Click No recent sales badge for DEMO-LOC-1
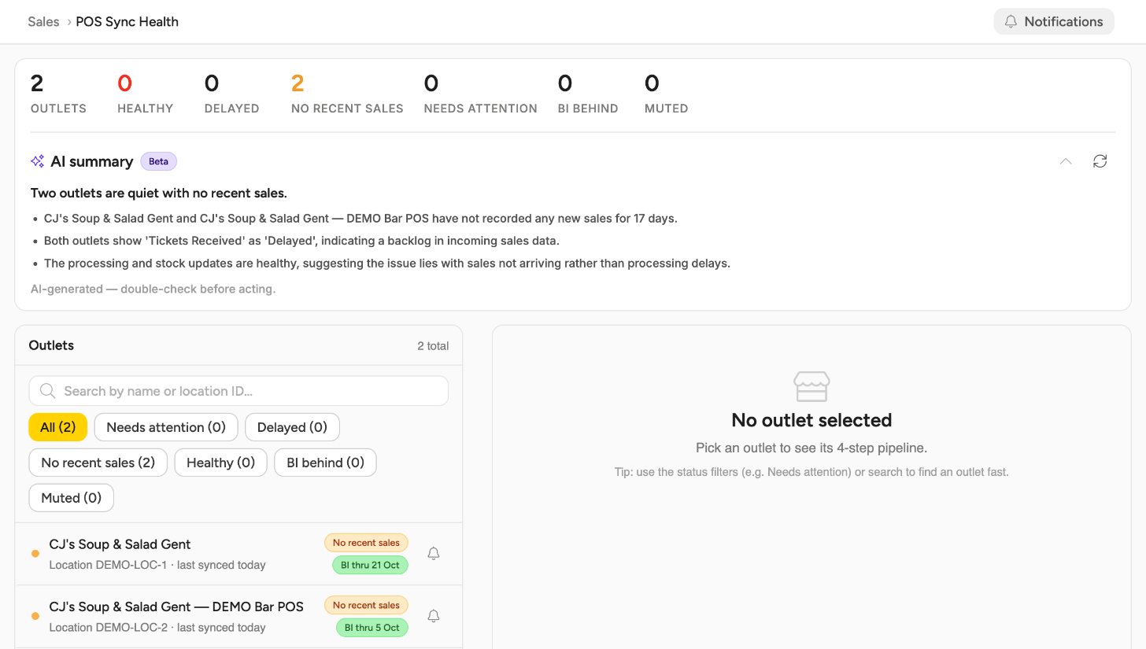Screen dimensions: 1146x649 coord(366,543)
